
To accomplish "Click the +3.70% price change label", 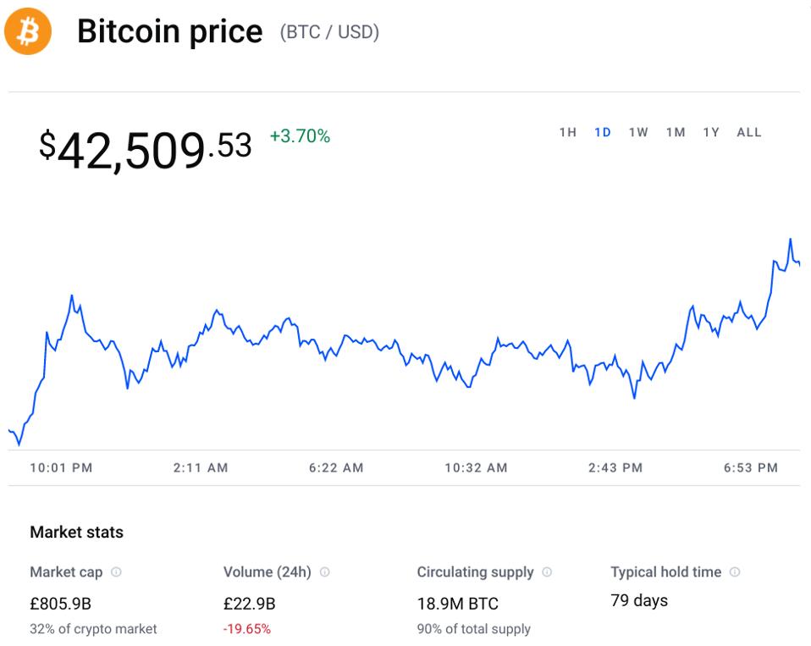I will pos(300,136).
